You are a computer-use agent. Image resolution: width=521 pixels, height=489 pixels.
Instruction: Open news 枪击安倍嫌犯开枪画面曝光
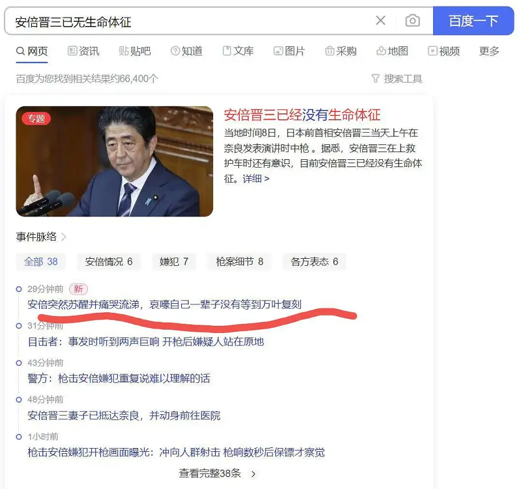176,452
